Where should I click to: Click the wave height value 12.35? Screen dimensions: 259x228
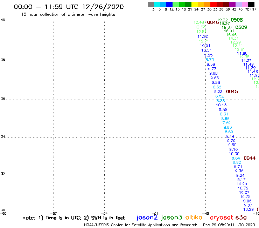tap(244, 57)
